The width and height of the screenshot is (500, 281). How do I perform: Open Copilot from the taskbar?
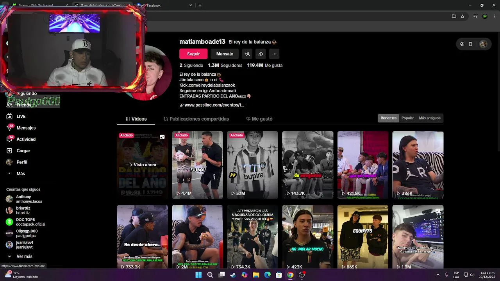tap(245, 275)
